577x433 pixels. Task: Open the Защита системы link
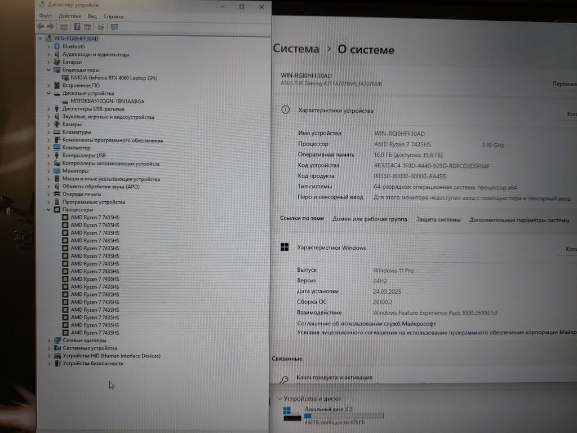(x=438, y=220)
